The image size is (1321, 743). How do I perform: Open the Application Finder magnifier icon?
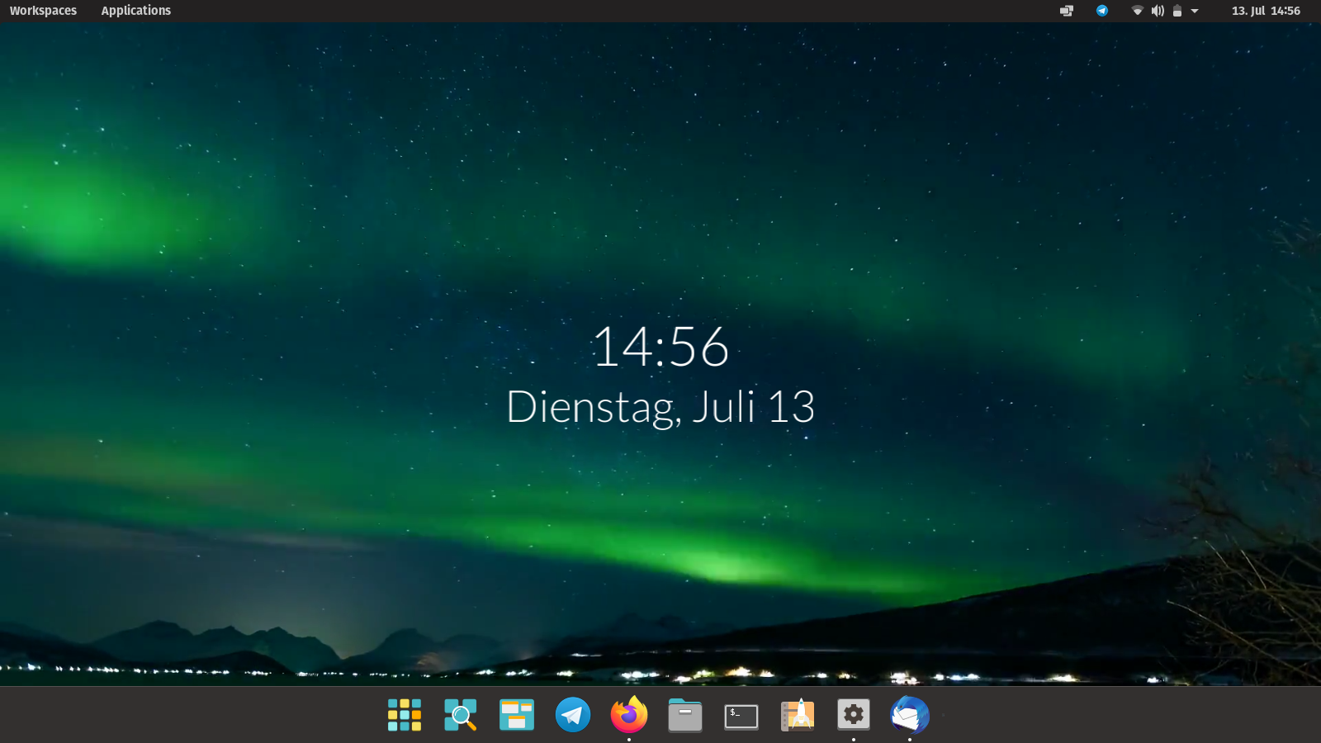coord(460,715)
